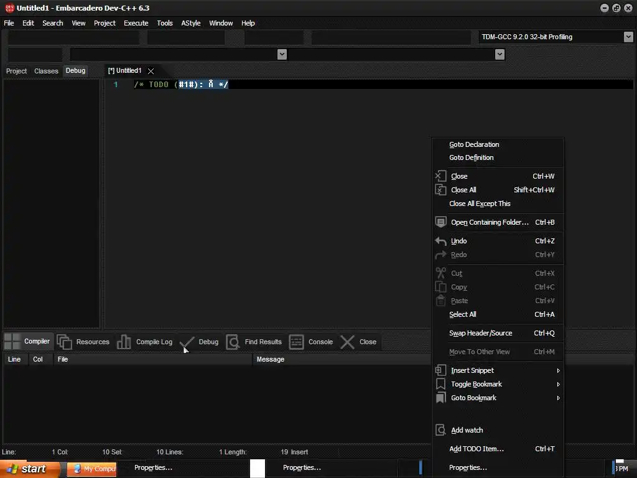Image resolution: width=637 pixels, height=478 pixels.
Task: Click the Cut scissors icon
Action: [x=440, y=273]
